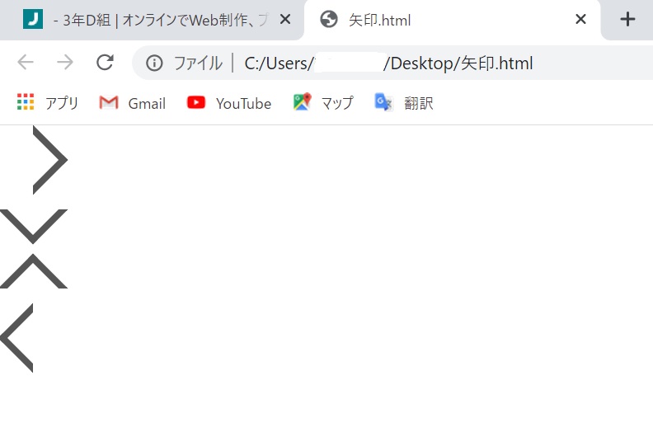
Task: Open the YouTube bookmark
Action: [229, 103]
